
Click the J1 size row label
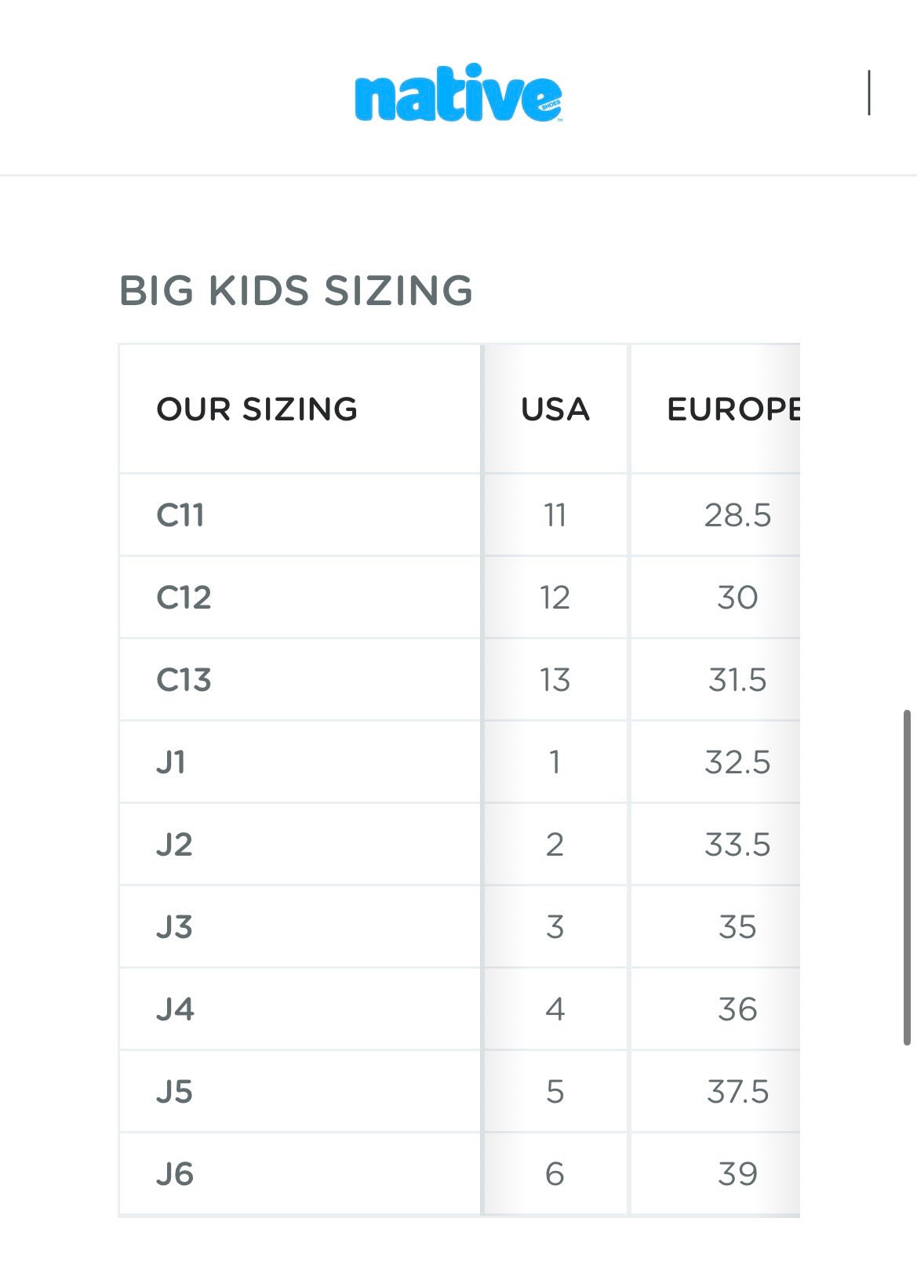tap(171, 762)
